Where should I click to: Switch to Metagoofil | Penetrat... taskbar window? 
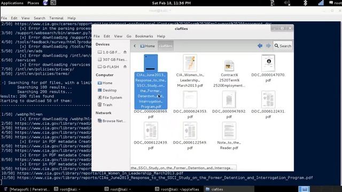(x=27, y=189)
